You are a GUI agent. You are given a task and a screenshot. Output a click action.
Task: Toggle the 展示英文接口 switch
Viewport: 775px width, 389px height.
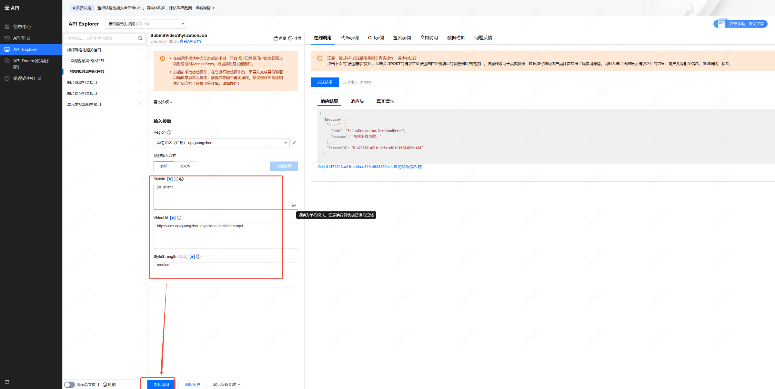click(x=69, y=384)
